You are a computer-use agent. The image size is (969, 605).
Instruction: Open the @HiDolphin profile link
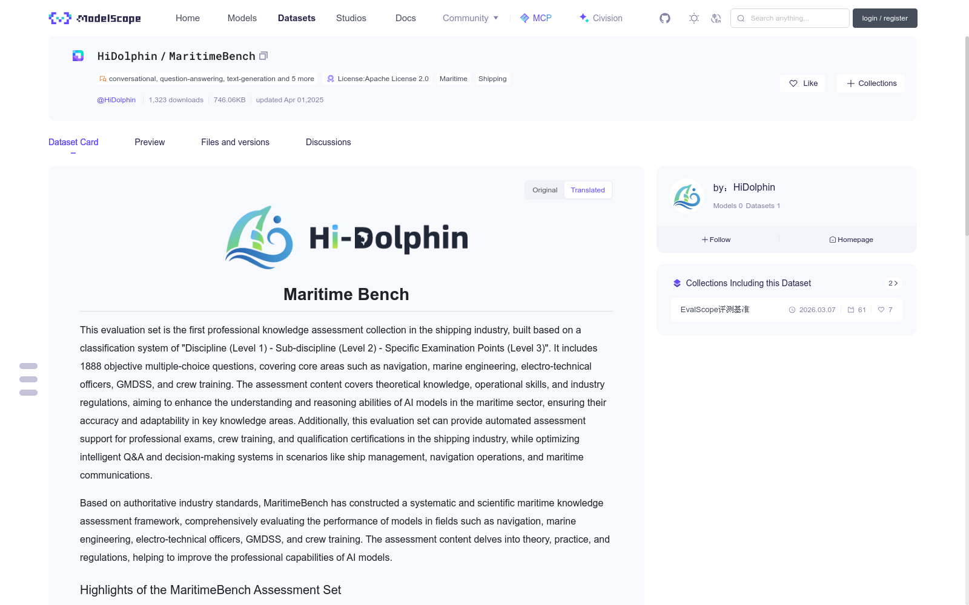[x=116, y=100]
